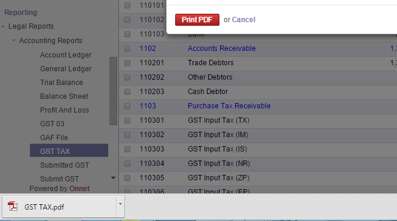Click account code 110305
This screenshot has height=221, width=397.
tap(152, 178)
